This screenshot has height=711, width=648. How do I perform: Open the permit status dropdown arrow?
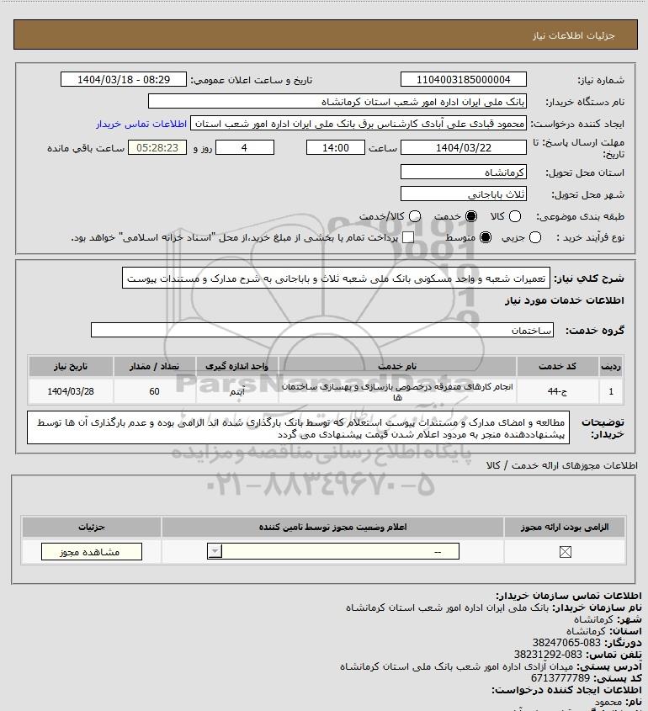(215, 551)
